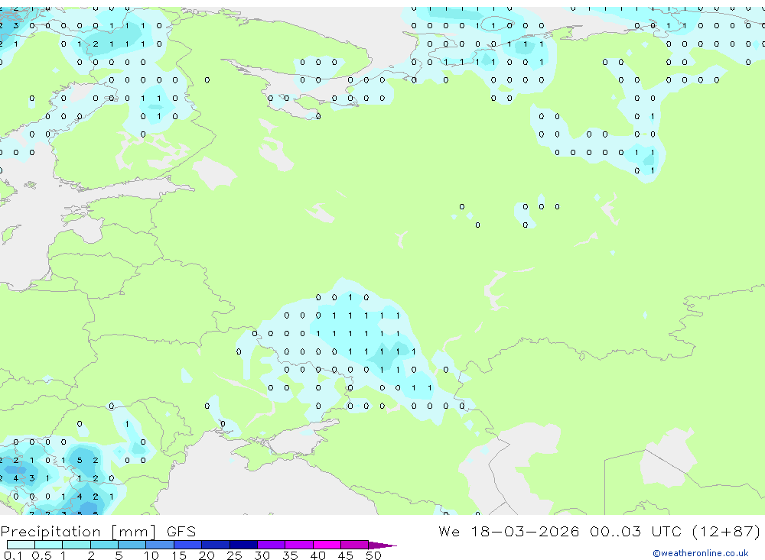Choose the 20–25 mm legend color swatch

[x=216, y=545]
